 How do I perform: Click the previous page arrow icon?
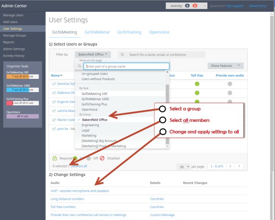tap(230, 166)
